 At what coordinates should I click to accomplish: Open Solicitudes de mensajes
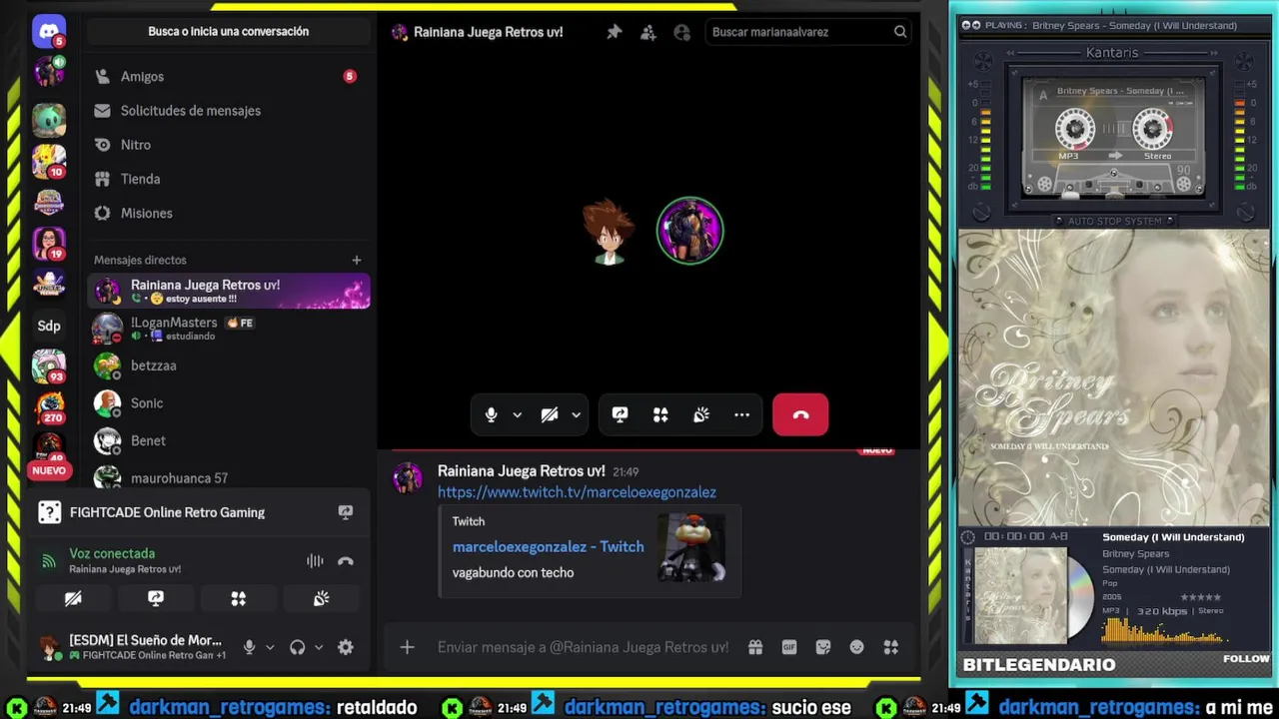tap(229, 111)
